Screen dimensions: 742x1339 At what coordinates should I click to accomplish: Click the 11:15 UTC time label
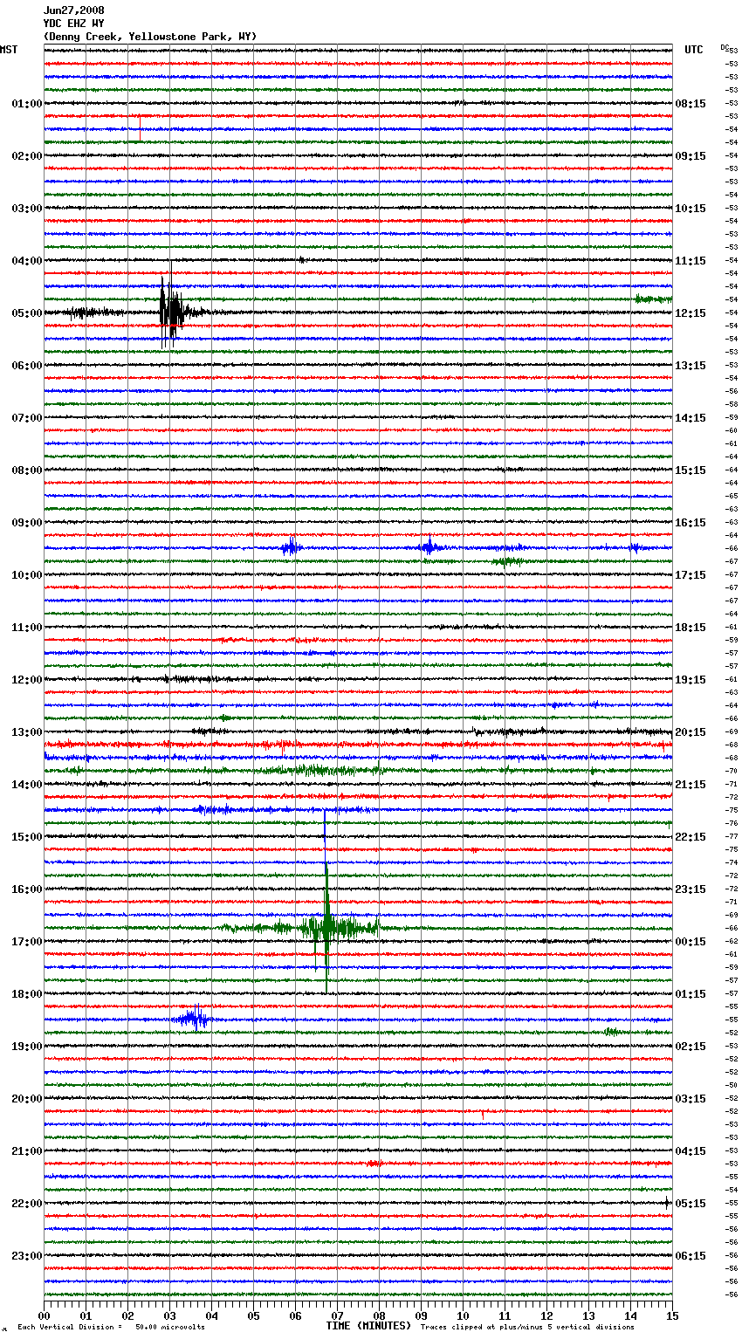[x=690, y=261]
